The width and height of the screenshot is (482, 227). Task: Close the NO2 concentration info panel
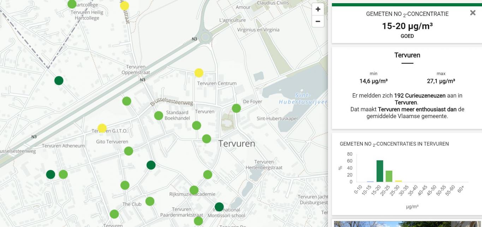473,13
